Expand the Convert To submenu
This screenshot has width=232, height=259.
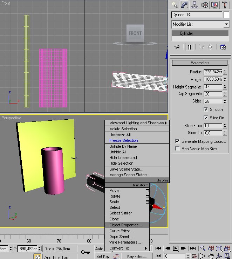127,248
